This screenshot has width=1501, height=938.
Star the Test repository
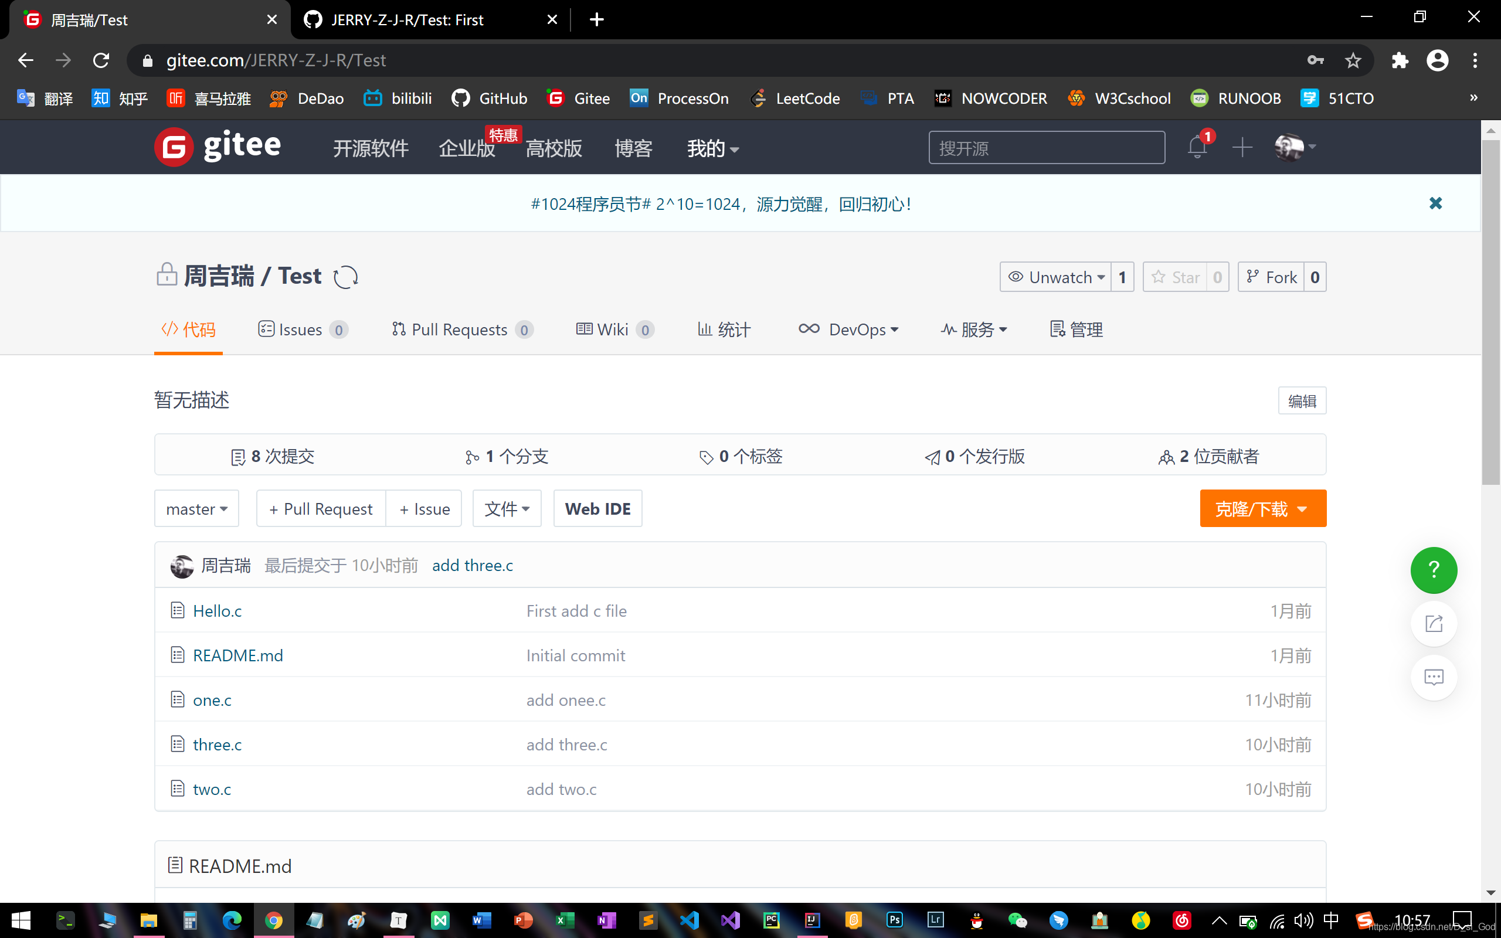coord(1176,277)
